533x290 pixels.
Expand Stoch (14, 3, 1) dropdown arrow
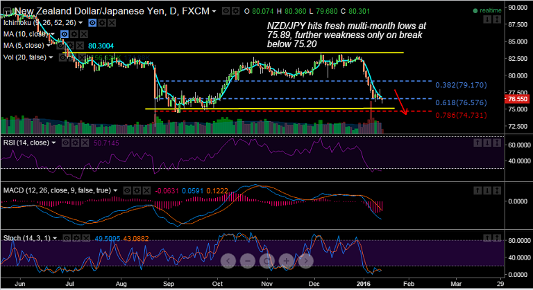coord(55,239)
